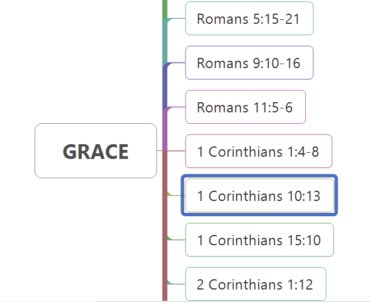
Task: Select the Romans 11:5-6 topic
Action: pos(245,107)
